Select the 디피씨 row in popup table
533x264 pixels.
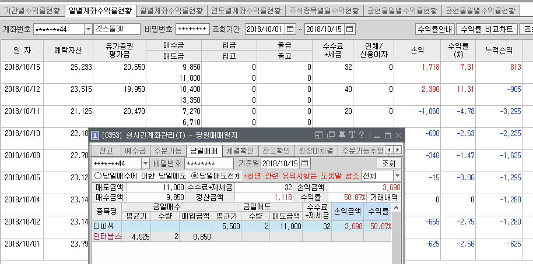click(x=242, y=226)
